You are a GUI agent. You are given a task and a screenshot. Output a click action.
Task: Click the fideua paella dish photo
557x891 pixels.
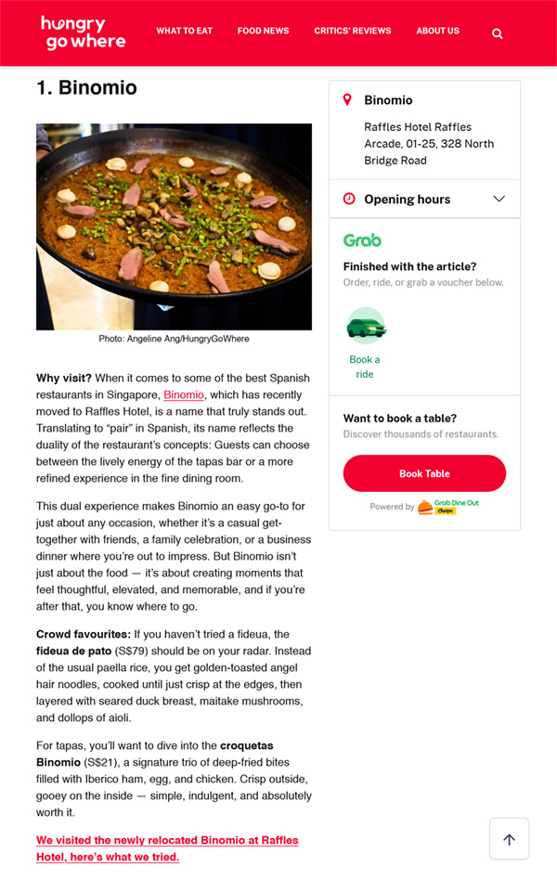(174, 226)
